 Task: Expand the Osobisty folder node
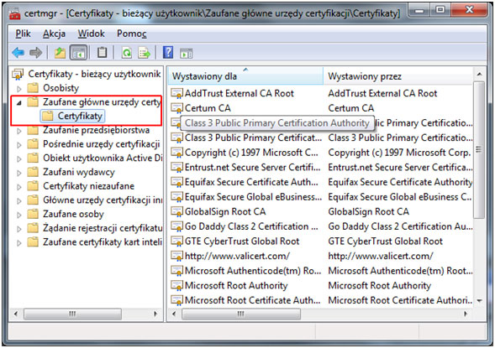(19, 89)
